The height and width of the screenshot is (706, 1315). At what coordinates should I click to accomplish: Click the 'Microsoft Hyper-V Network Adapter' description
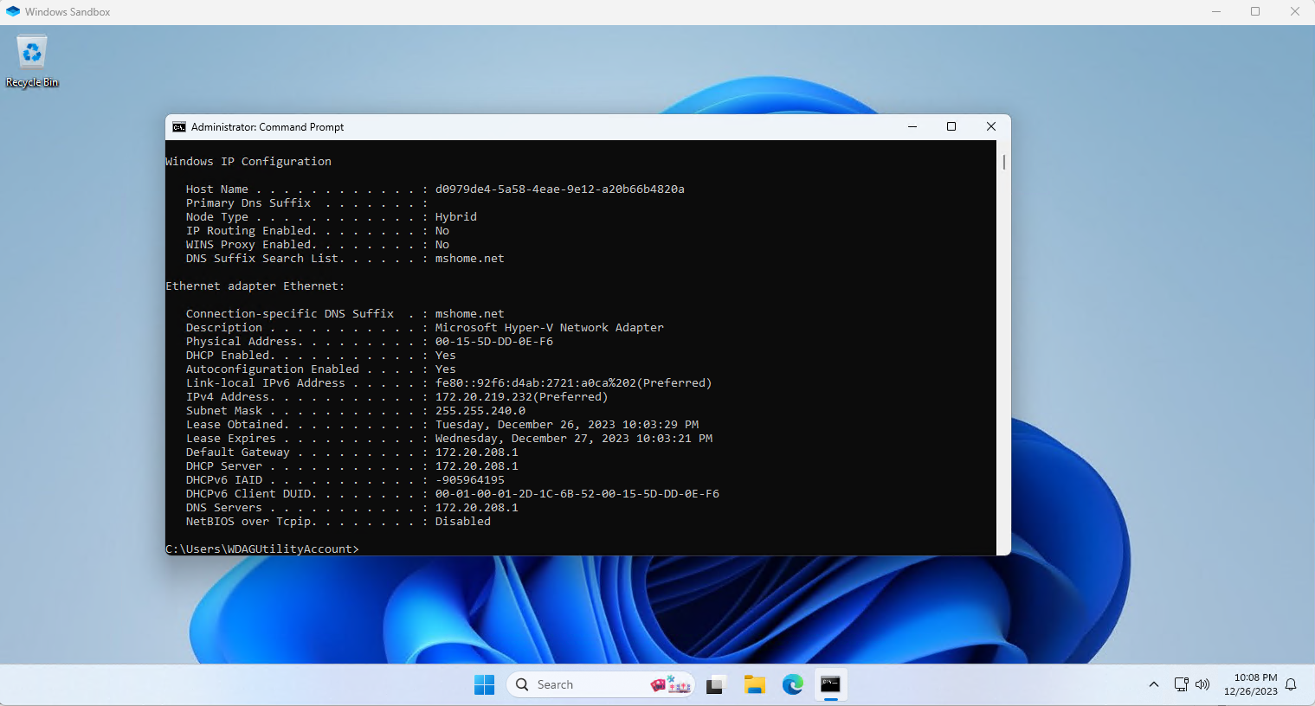[x=549, y=328]
